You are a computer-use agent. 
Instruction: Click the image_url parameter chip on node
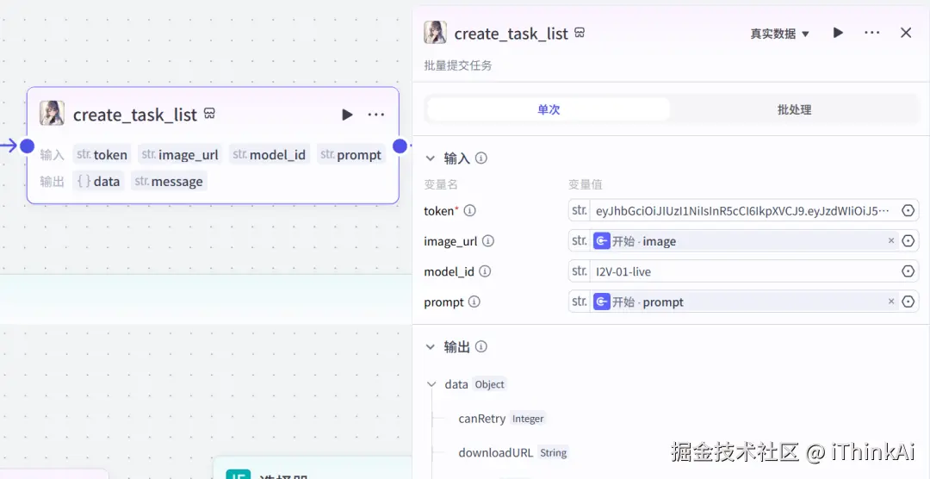pos(180,154)
